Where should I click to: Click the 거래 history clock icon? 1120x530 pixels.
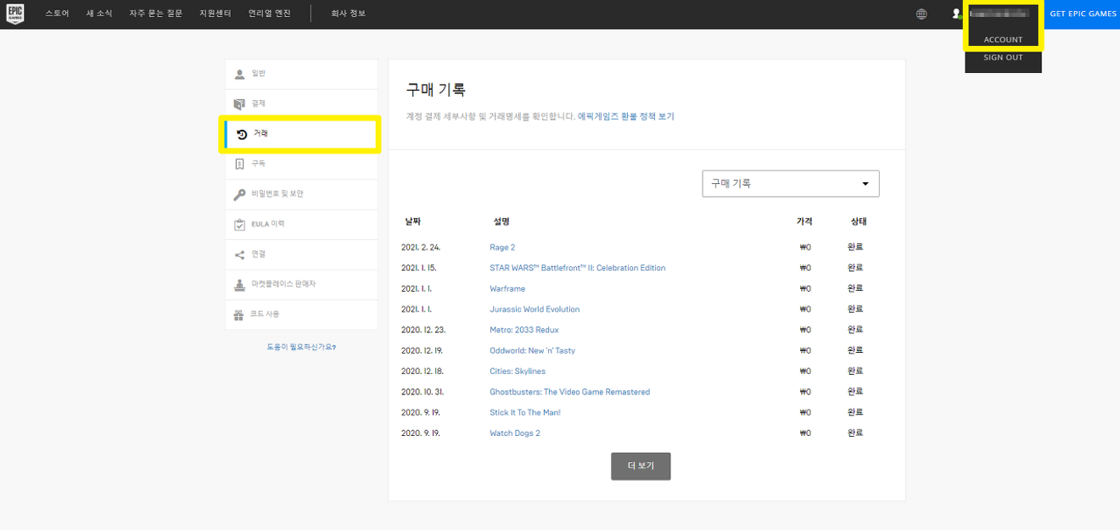(242, 134)
